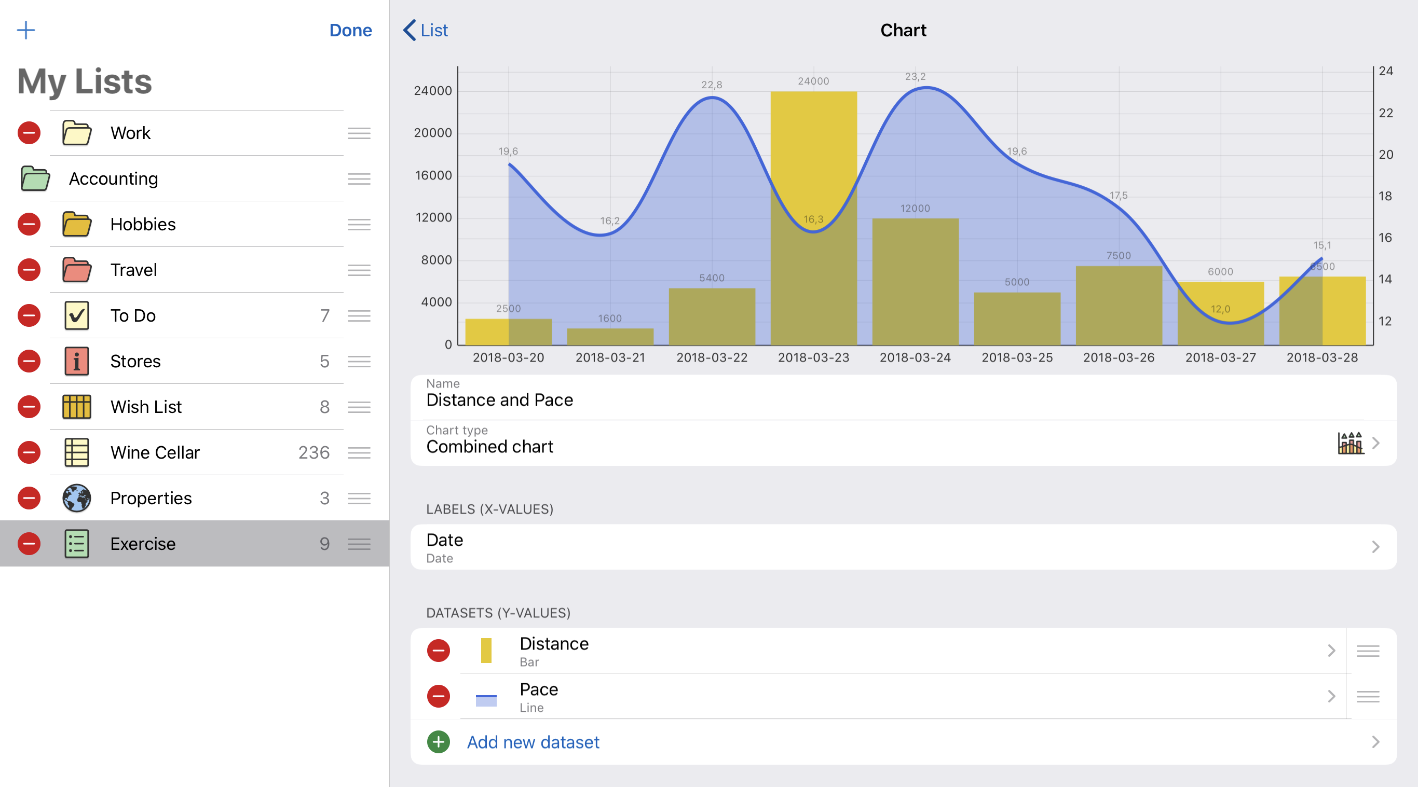The image size is (1418, 787).
Task: Tap reorder handle on Wine Cellar row
Action: click(359, 452)
